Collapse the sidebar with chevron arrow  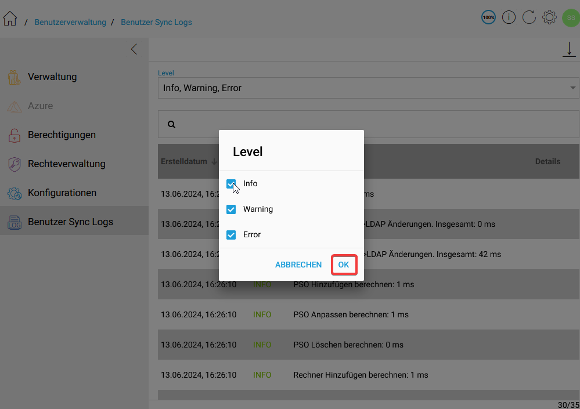tap(134, 49)
